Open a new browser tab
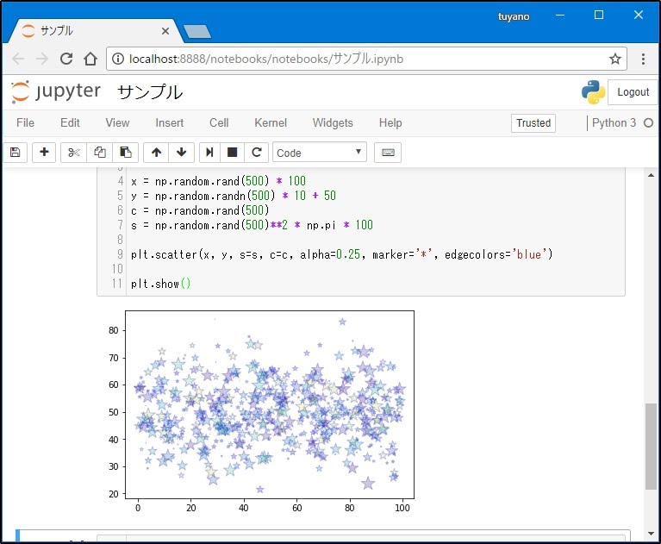This screenshot has height=544, width=661. pyautogui.click(x=197, y=32)
